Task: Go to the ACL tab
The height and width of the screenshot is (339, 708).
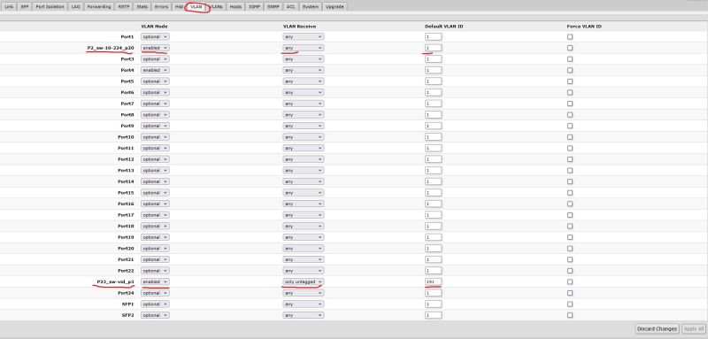Action: 291,7
